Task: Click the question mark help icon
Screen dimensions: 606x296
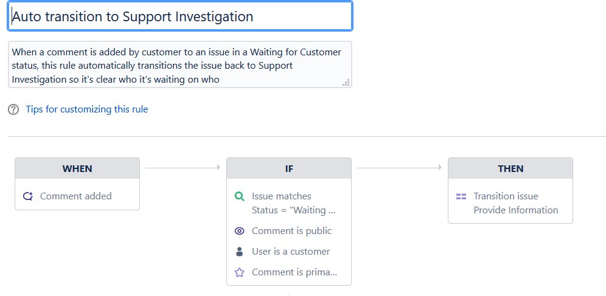Action: pos(13,109)
